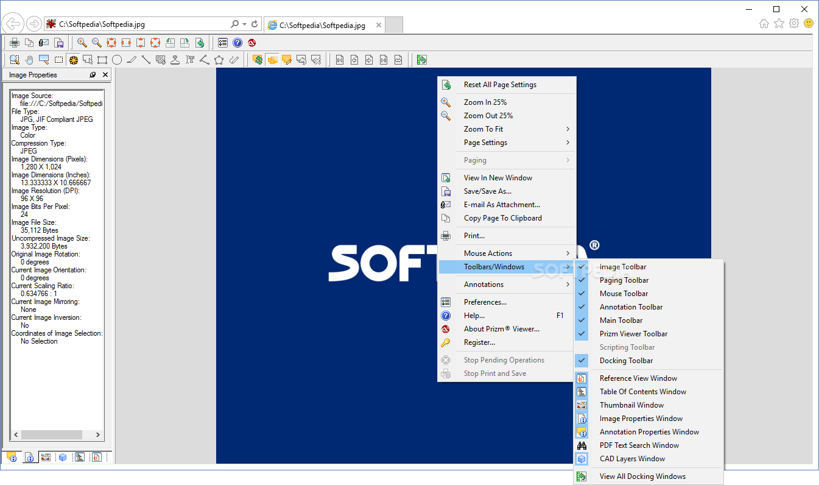Expand the Zoom To Fit submenu
Image resolution: width=819 pixels, height=485 pixels.
(x=507, y=129)
